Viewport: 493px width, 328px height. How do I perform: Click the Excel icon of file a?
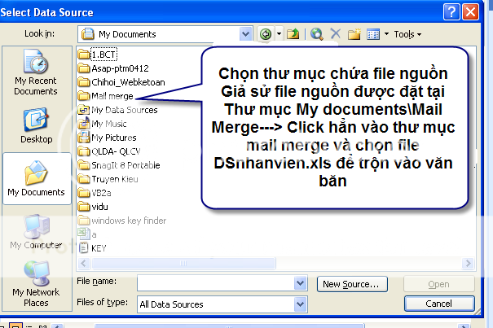[x=83, y=234]
